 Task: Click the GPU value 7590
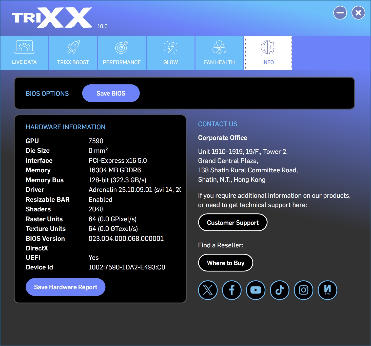pos(96,141)
